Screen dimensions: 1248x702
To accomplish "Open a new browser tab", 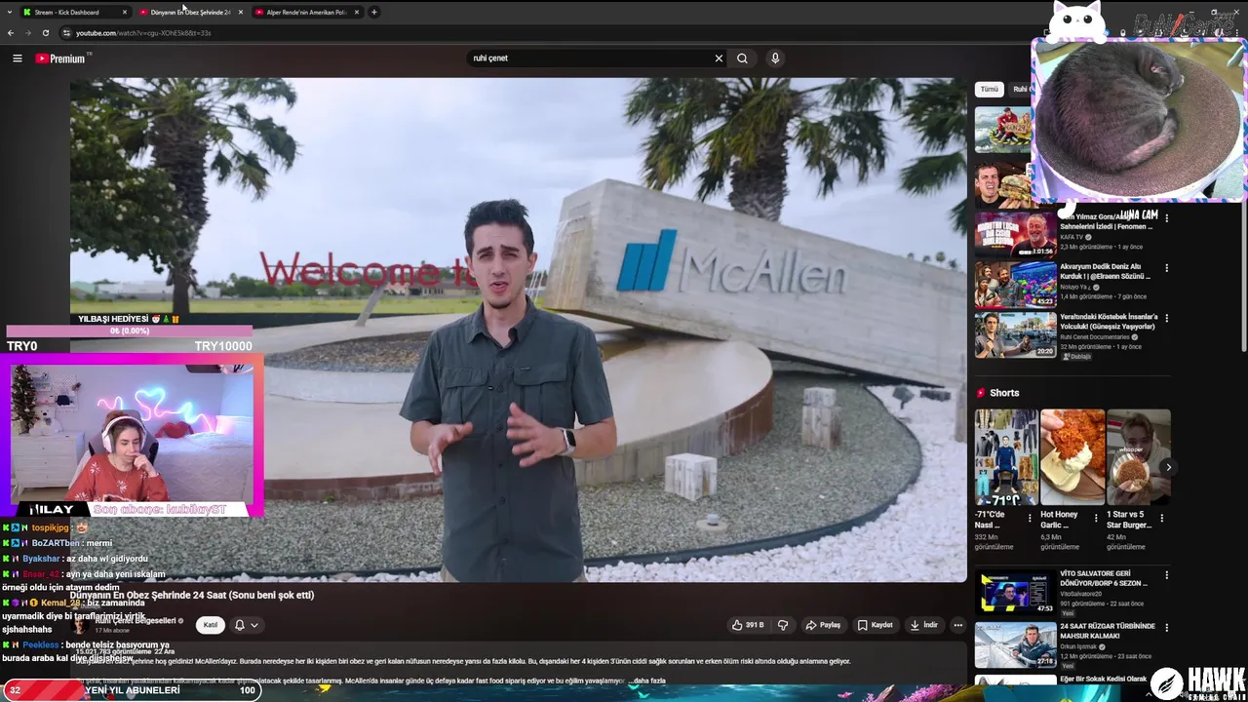I will tap(374, 12).
